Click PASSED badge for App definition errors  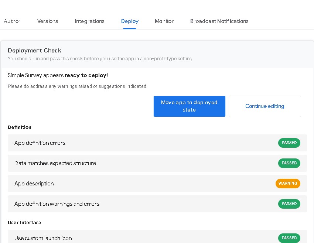[289, 143]
